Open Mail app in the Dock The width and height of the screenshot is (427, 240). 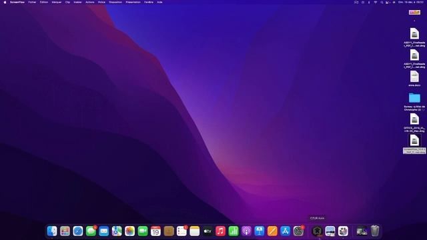pos(104,231)
